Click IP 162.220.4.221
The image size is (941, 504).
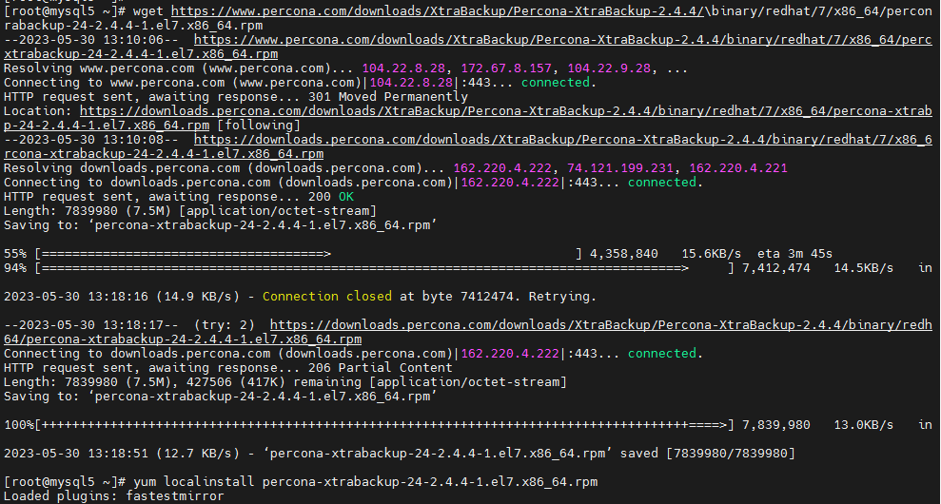(x=738, y=168)
